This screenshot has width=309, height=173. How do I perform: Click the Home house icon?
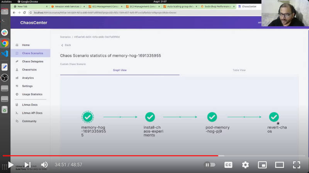pos(17,45)
